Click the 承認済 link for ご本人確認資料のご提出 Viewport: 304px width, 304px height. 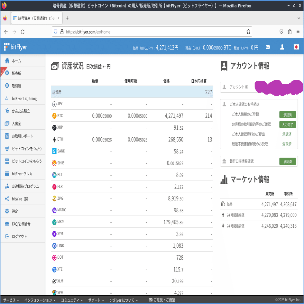pos(287,134)
